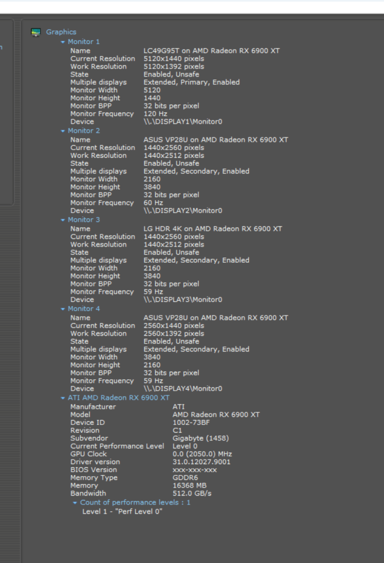Select \\.\DISPLAY4\Monitor0 device value

183,389
